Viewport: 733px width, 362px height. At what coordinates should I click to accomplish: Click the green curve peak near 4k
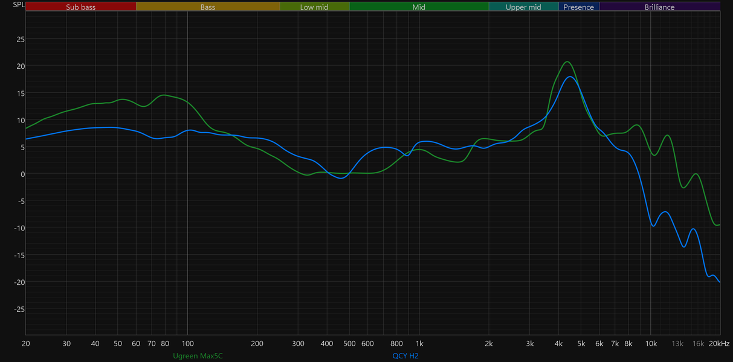click(567, 62)
